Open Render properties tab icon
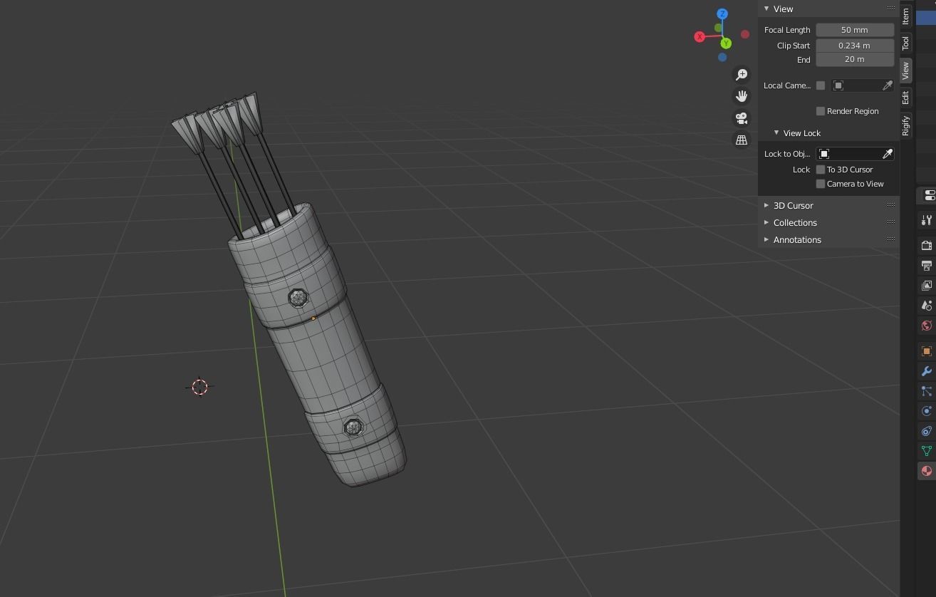 (926, 246)
